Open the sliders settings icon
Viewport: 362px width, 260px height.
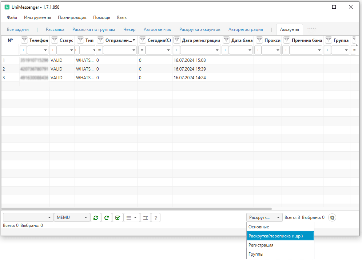tap(146, 217)
